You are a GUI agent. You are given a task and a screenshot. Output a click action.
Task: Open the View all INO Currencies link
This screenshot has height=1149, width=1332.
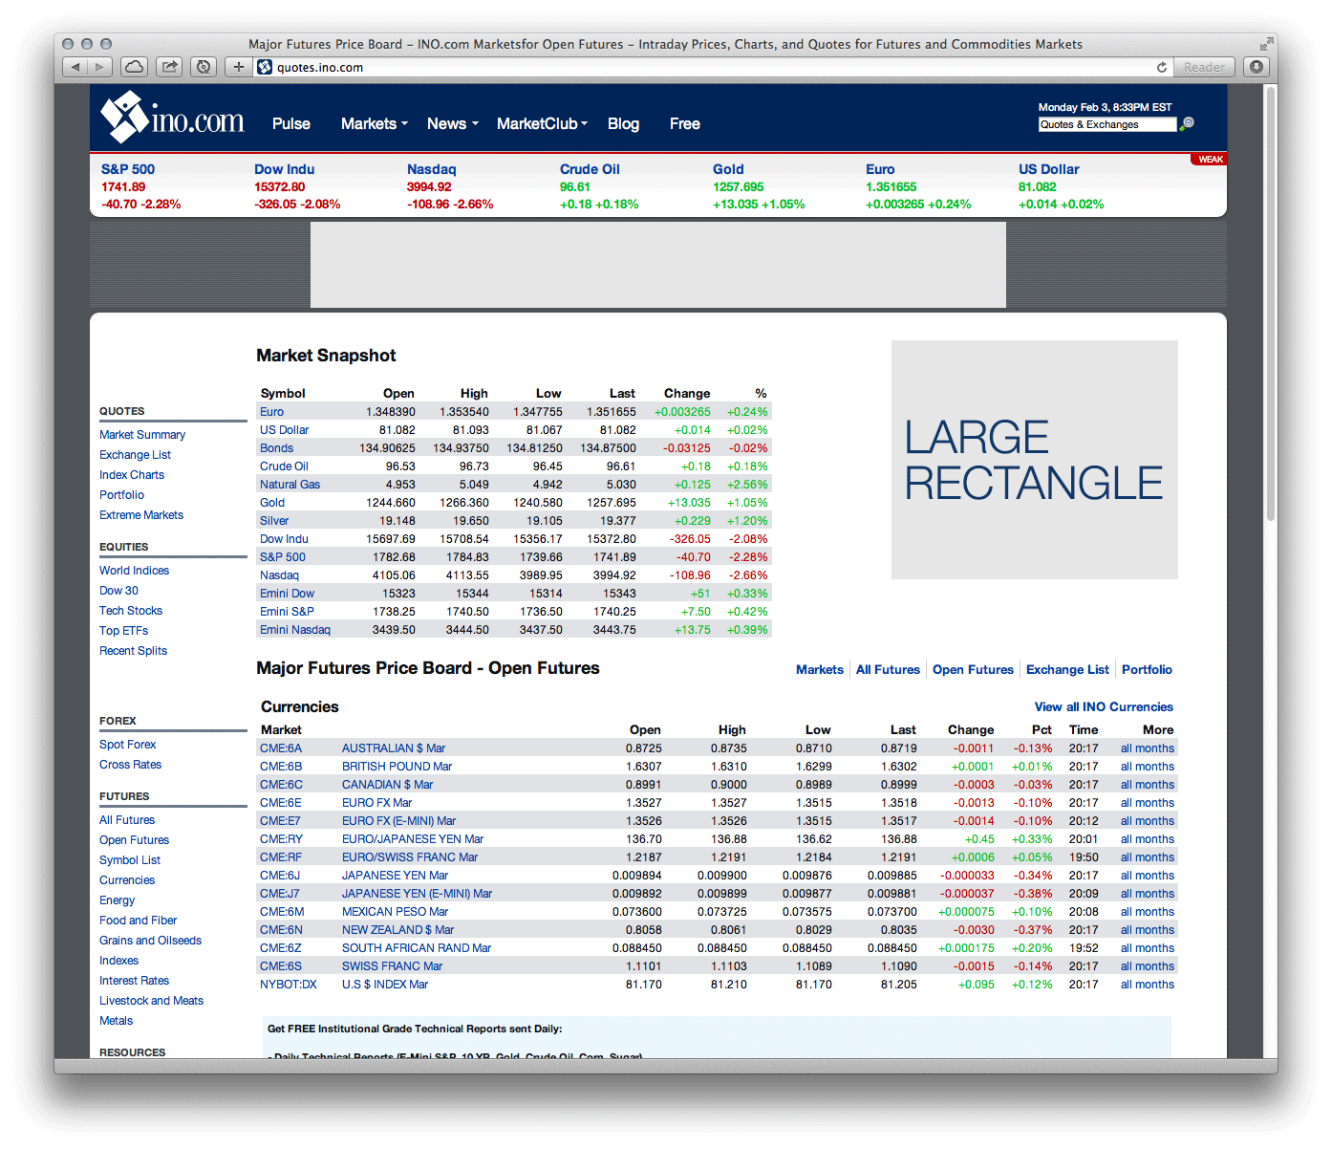point(1103,706)
